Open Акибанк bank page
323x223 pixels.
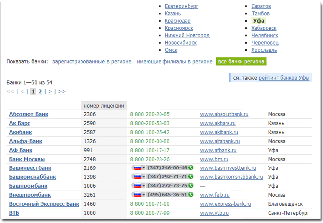pos(20,132)
